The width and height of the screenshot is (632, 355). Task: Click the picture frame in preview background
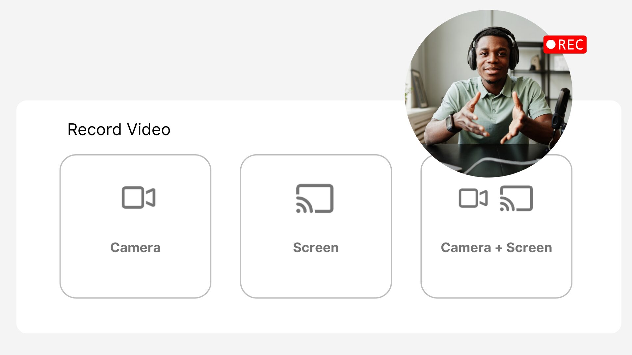pyautogui.click(x=419, y=88)
